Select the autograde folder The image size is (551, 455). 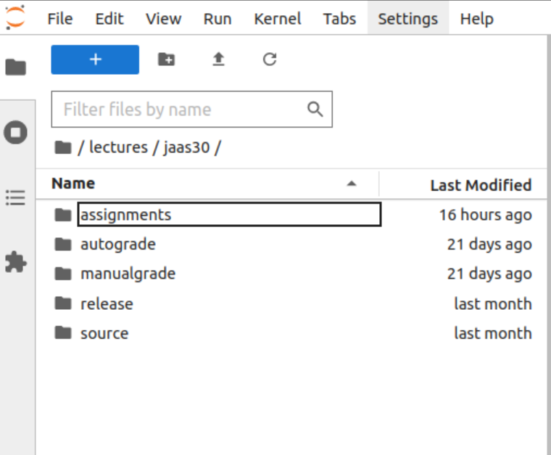tap(293, 245)
